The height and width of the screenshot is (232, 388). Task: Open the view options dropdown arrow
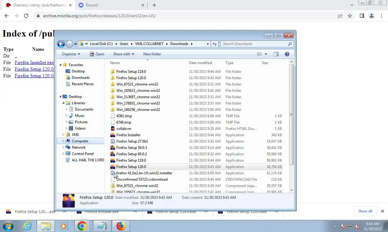266,54
